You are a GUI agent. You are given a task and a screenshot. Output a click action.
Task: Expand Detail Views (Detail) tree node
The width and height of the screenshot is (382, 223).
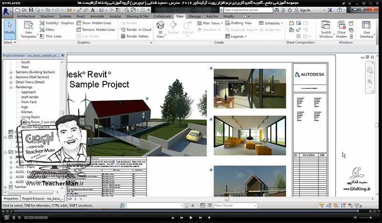pos(11,82)
